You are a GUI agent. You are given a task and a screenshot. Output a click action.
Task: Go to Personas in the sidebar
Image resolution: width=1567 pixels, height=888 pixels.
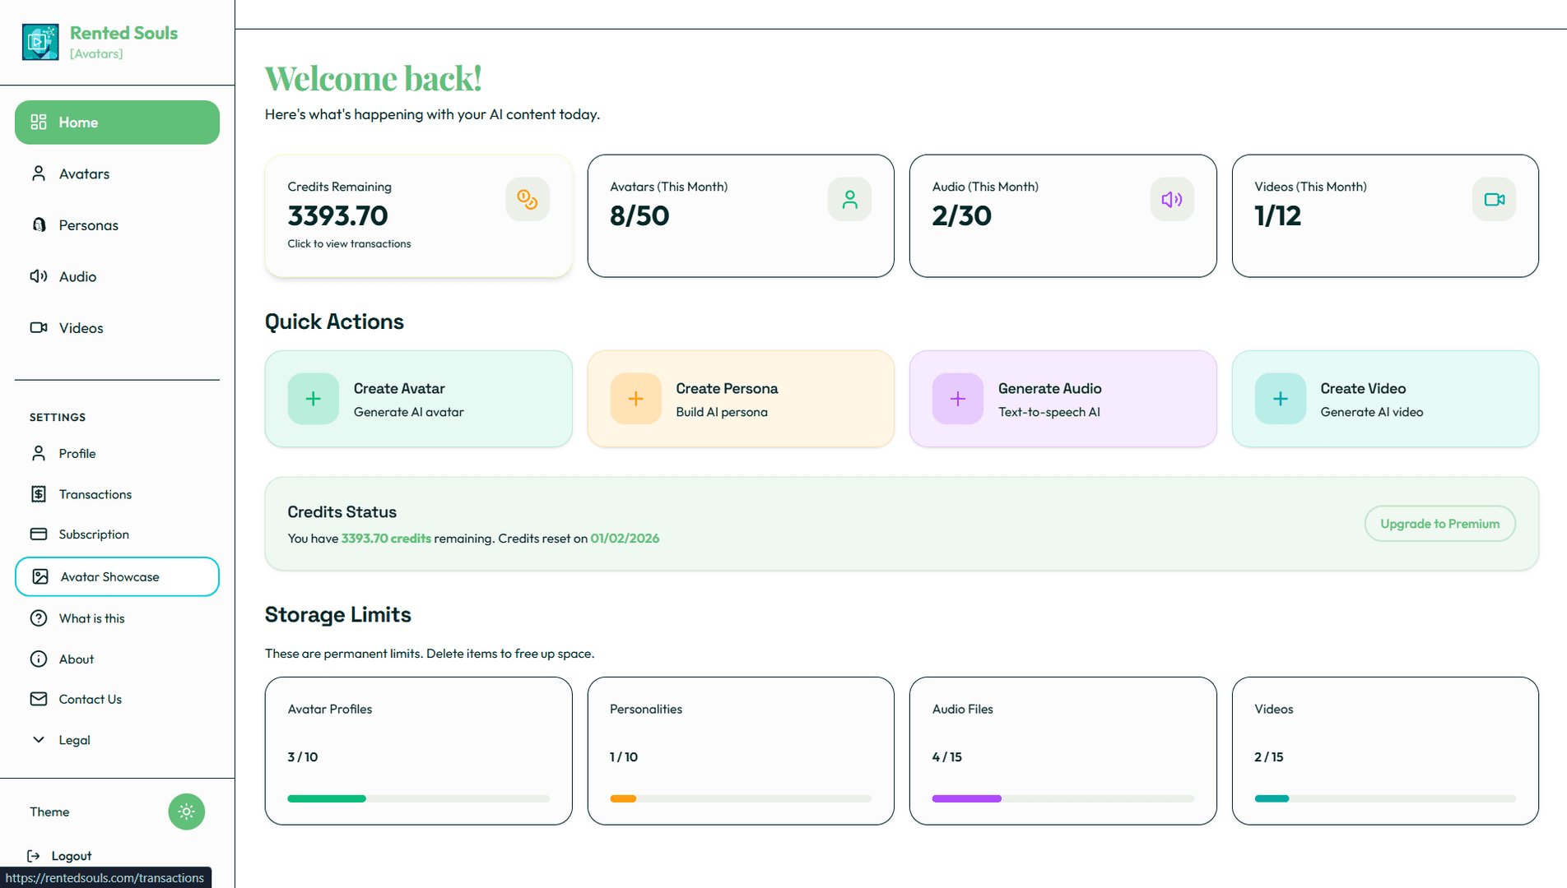click(88, 225)
